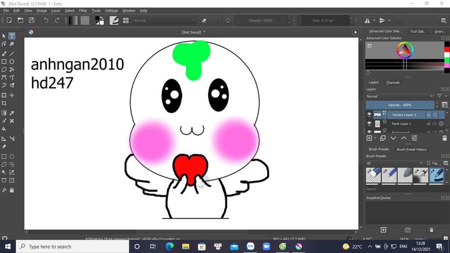Open layer properties sliders button
This screenshot has width=450, height=253.
pos(414,138)
